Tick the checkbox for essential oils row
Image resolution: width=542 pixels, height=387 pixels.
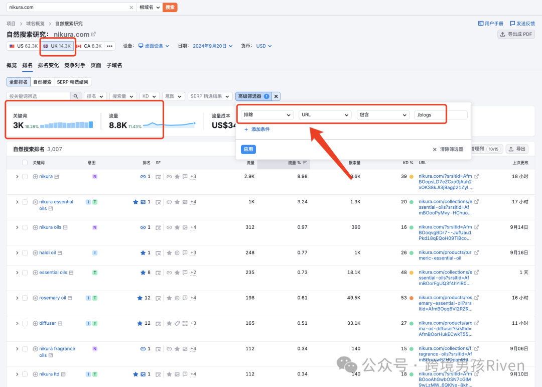(x=25, y=273)
